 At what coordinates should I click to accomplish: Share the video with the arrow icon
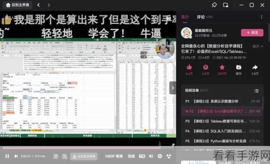point(255,68)
